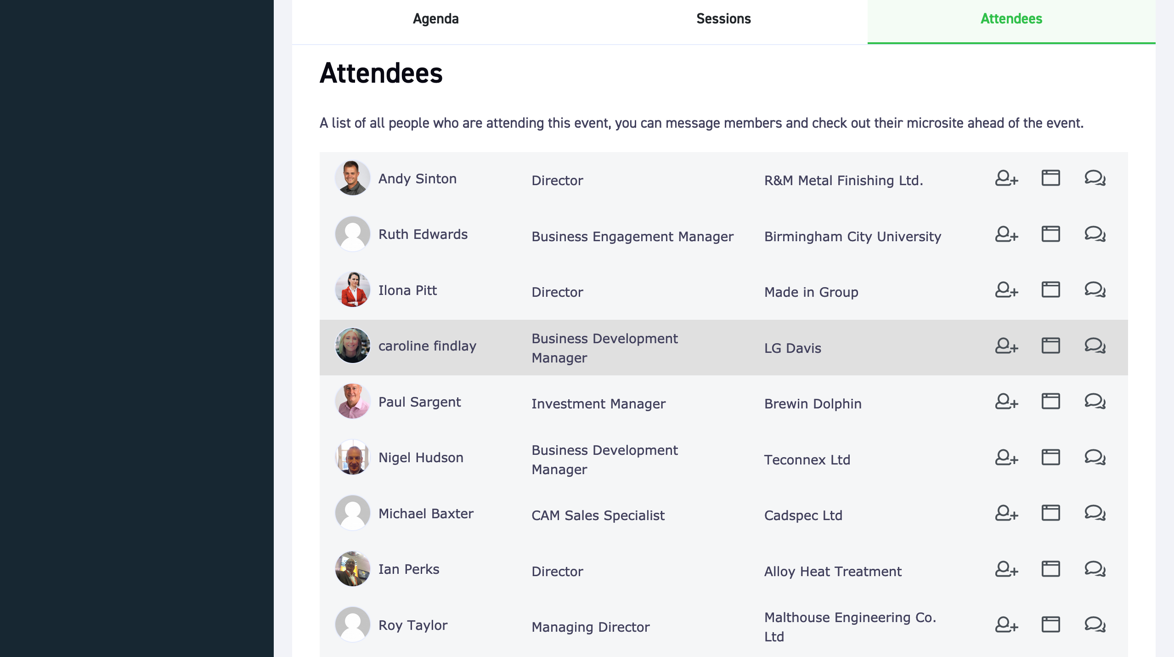The height and width of the screenshot is (657, 1174).
Task: Click the Nigel Hudson attendee name
Action: tap(421, 458)
